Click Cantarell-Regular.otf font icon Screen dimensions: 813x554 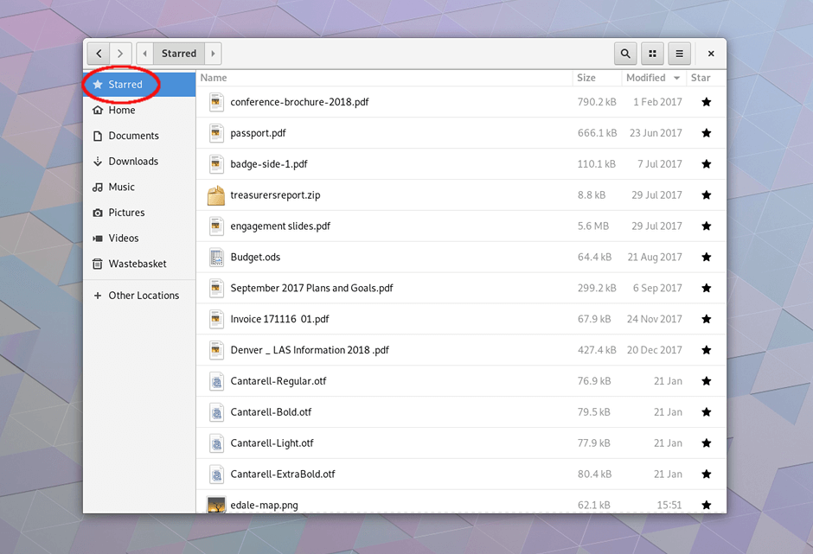tap(216, 381)
